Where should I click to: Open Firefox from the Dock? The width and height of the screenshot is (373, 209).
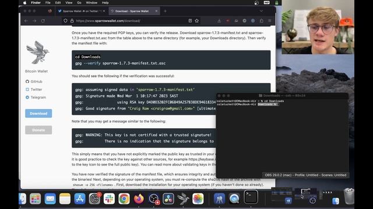point(139,199)
